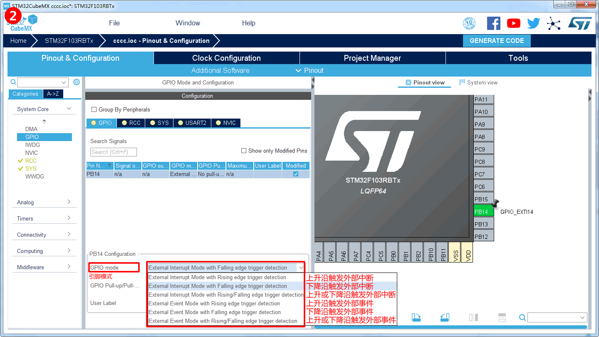The height and width of the screenshot is (337, 599).
Task: Switch to System view
Action: 478,82
